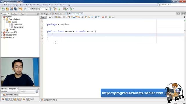
Task: Toggle Show Static Members in Navigator
Action: point(11,99)
